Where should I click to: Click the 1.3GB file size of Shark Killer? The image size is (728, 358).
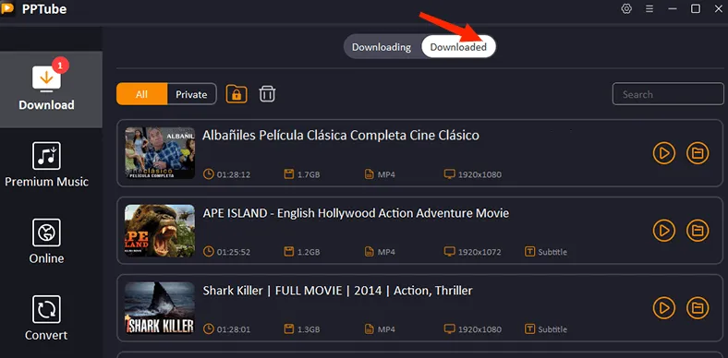tap(302, 329)
